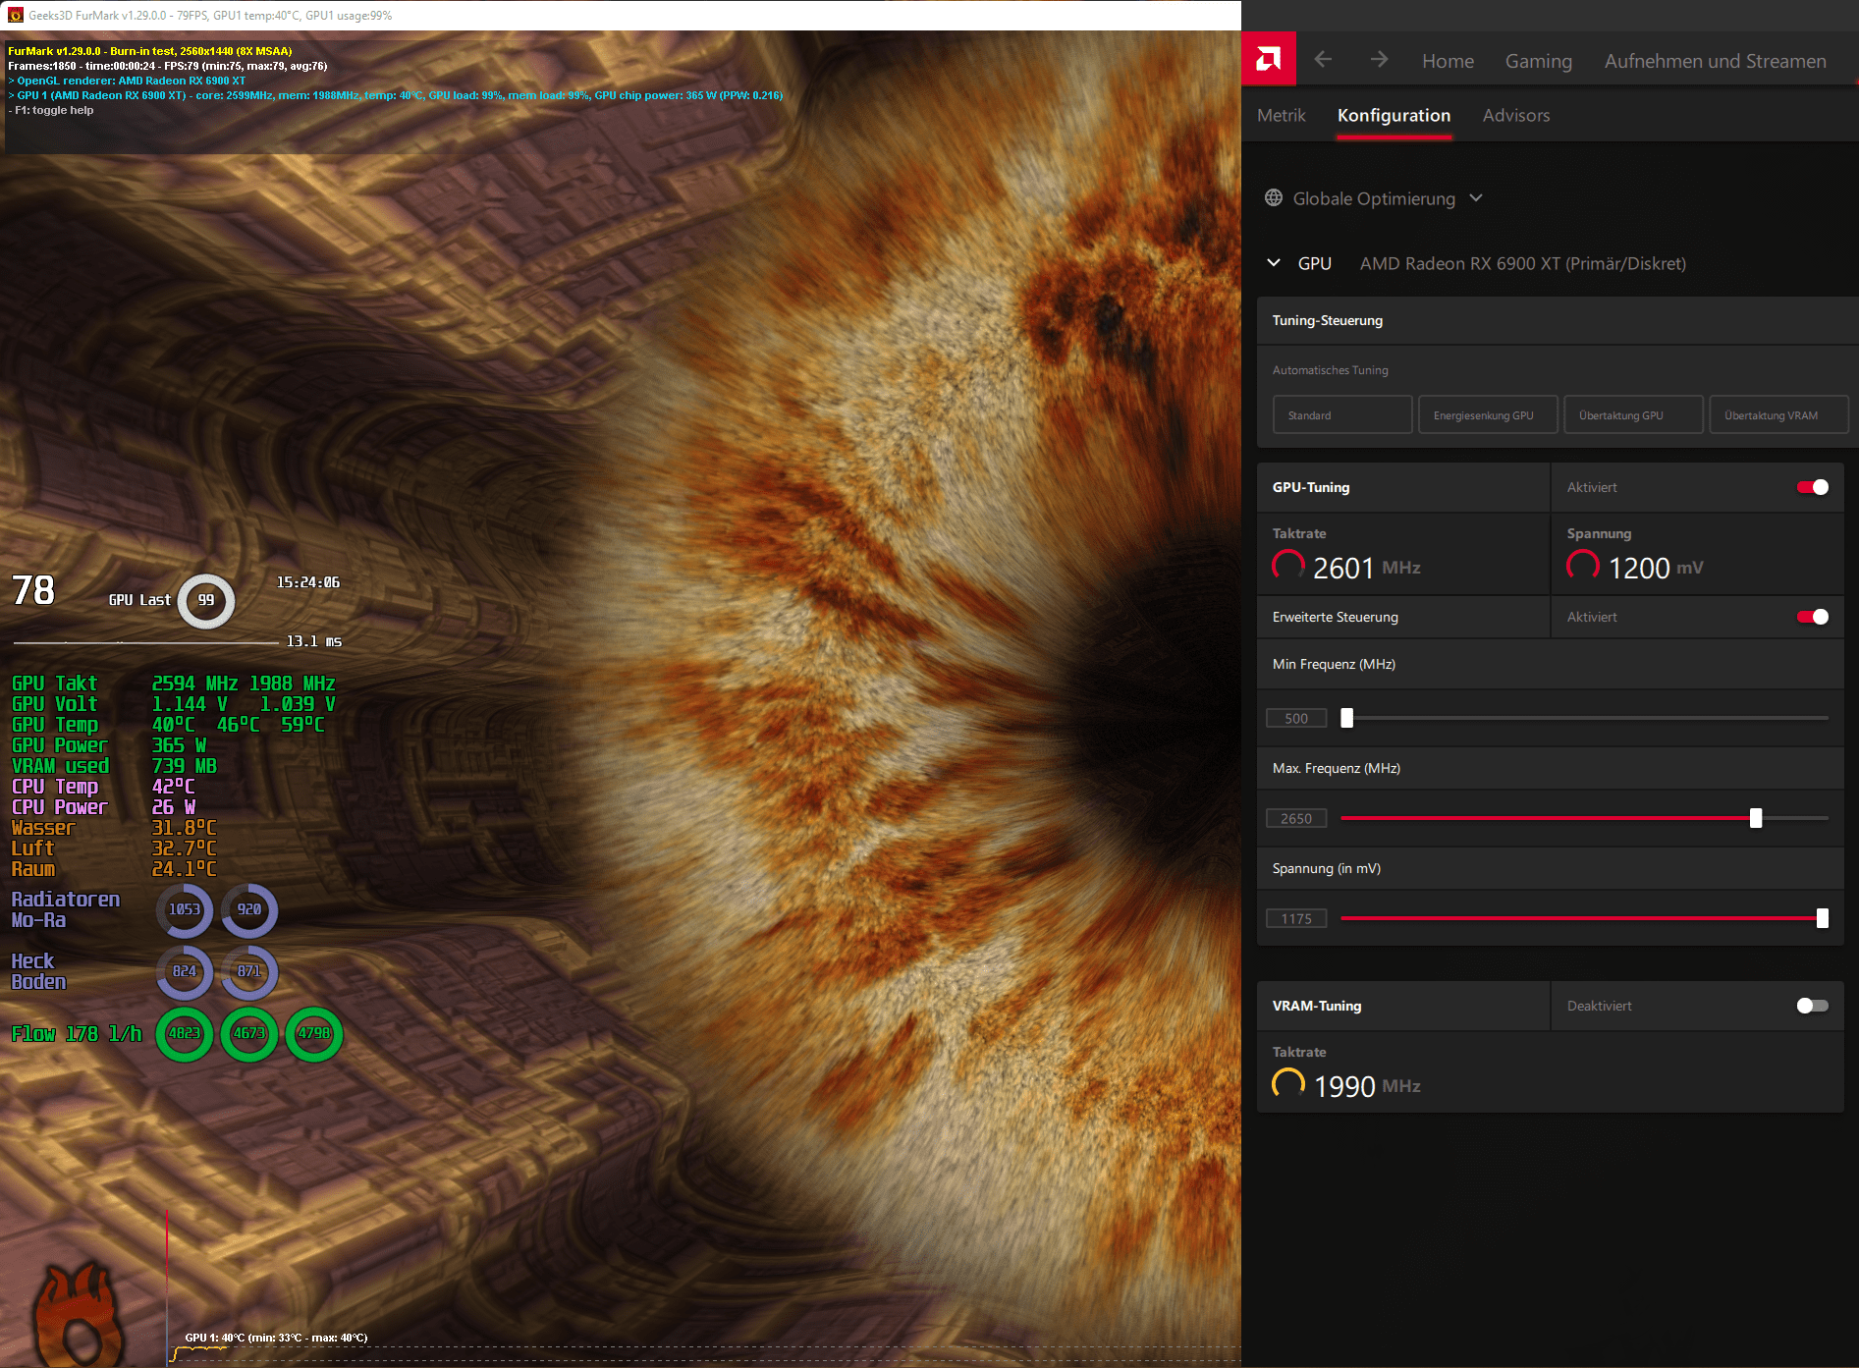Image resolution: width=1859 pixels, height=1368 pixels.
Task: Click the AMD logo icon
Action: (x=1269, y=59)
